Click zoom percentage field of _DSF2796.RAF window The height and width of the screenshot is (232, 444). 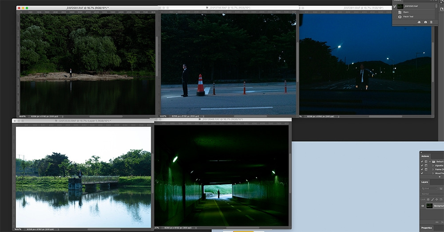coord(163,116)
